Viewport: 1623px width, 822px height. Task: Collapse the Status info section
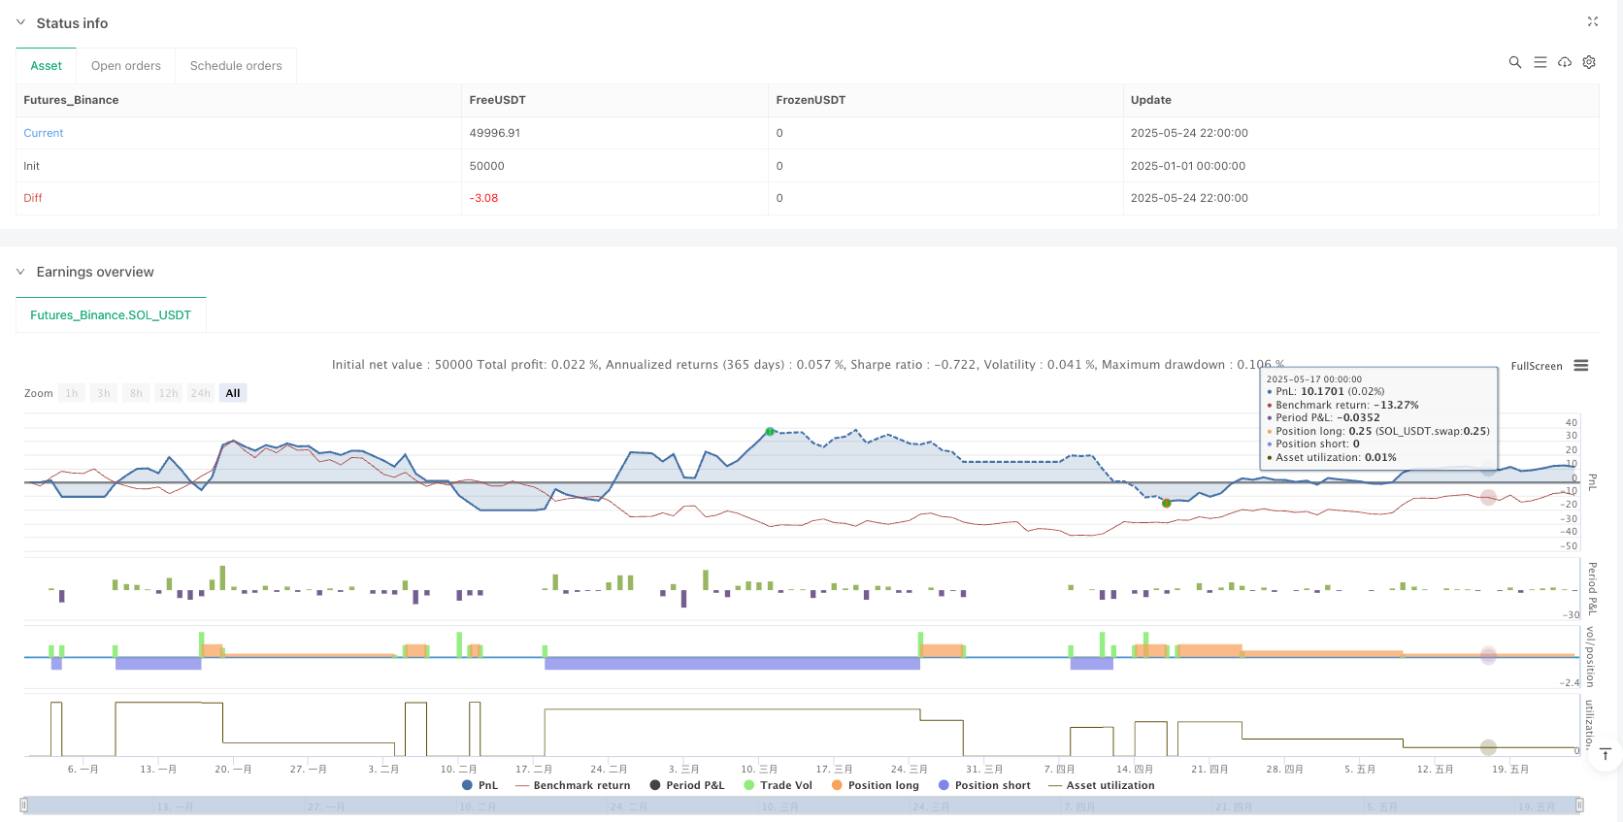20,22
